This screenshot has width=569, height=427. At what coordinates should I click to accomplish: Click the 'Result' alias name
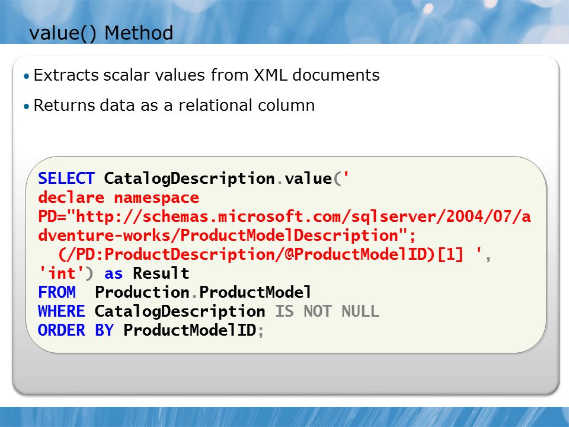point(161,273)
